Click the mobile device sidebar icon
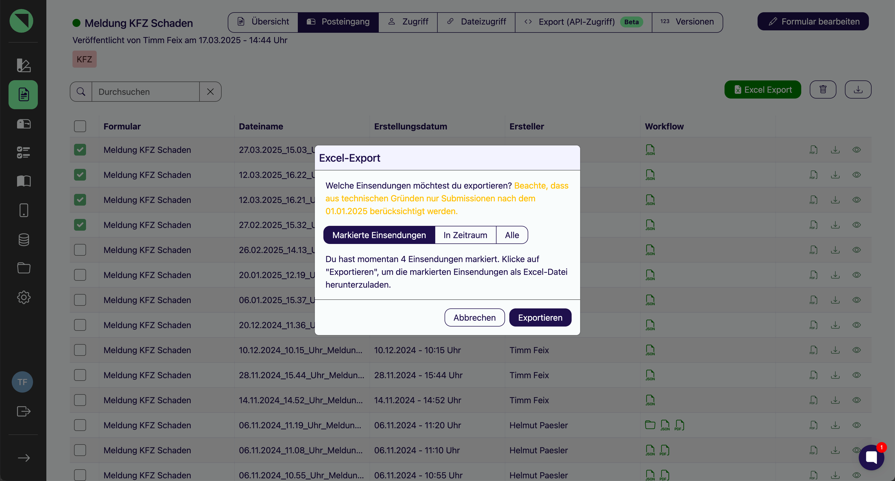The height and width of the screenshot is (481, 895). coord(23,210)
